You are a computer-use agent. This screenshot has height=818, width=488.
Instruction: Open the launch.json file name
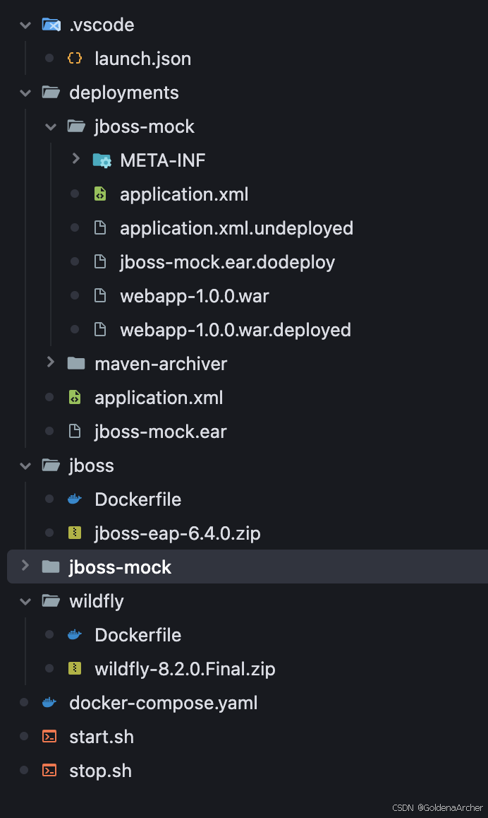[x=142, y=59]
